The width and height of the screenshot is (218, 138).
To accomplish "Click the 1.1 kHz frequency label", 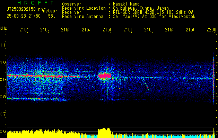I will [3, 45].
